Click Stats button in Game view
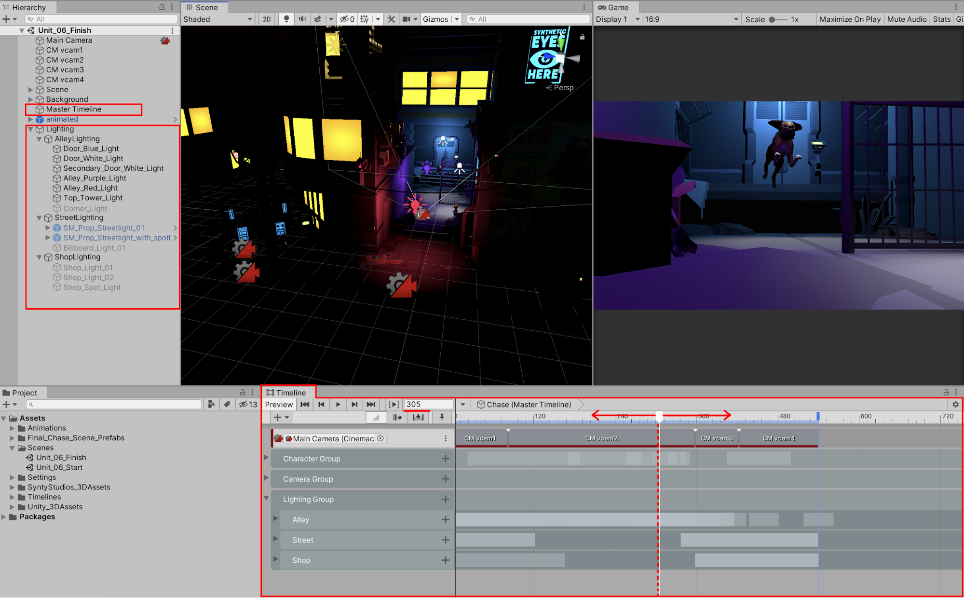The height and width of the screenshot is (598, 964). pos(941,19)
